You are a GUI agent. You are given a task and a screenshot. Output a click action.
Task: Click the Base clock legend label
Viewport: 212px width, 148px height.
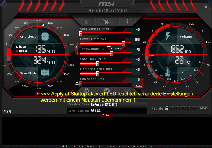[x=22, y=47]
